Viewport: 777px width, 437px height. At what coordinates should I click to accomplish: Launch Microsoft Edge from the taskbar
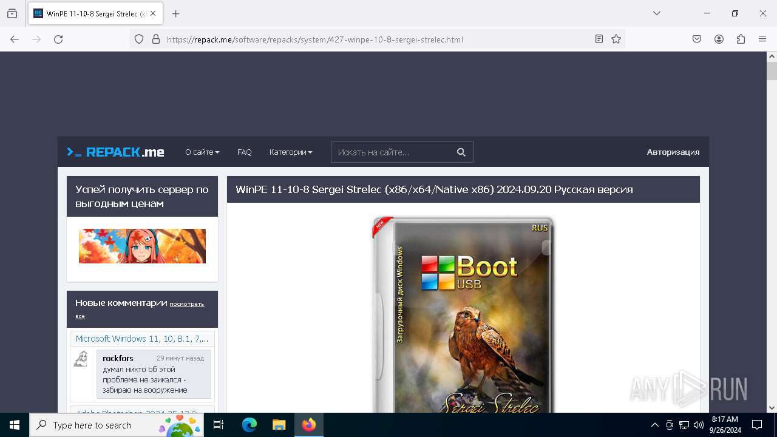tap(249, 425)
